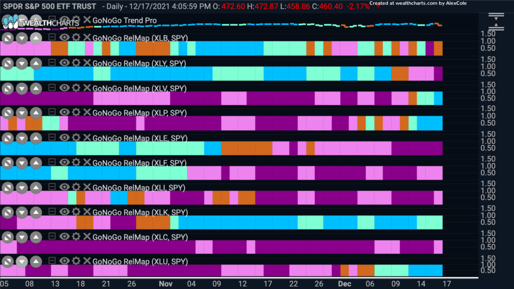Open settings gear for RelMap XLF pane
This screenshot has width=514, height=289.
(x=76, y=162)
